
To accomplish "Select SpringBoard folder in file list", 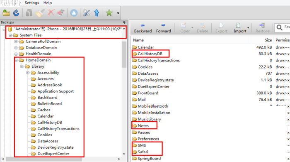I will pos(149,159).
